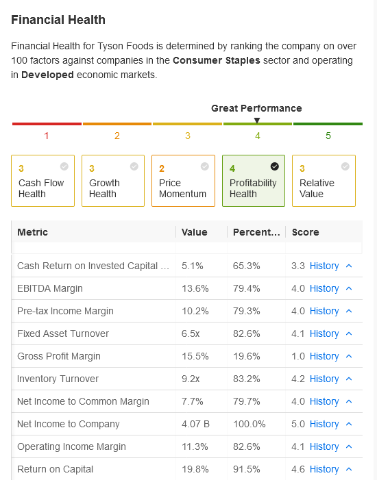
Task: Click the light green score 4 segment
Action: click(x=258, y=124)
